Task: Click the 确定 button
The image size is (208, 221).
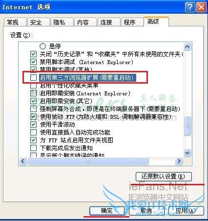Action: point(107,211)
